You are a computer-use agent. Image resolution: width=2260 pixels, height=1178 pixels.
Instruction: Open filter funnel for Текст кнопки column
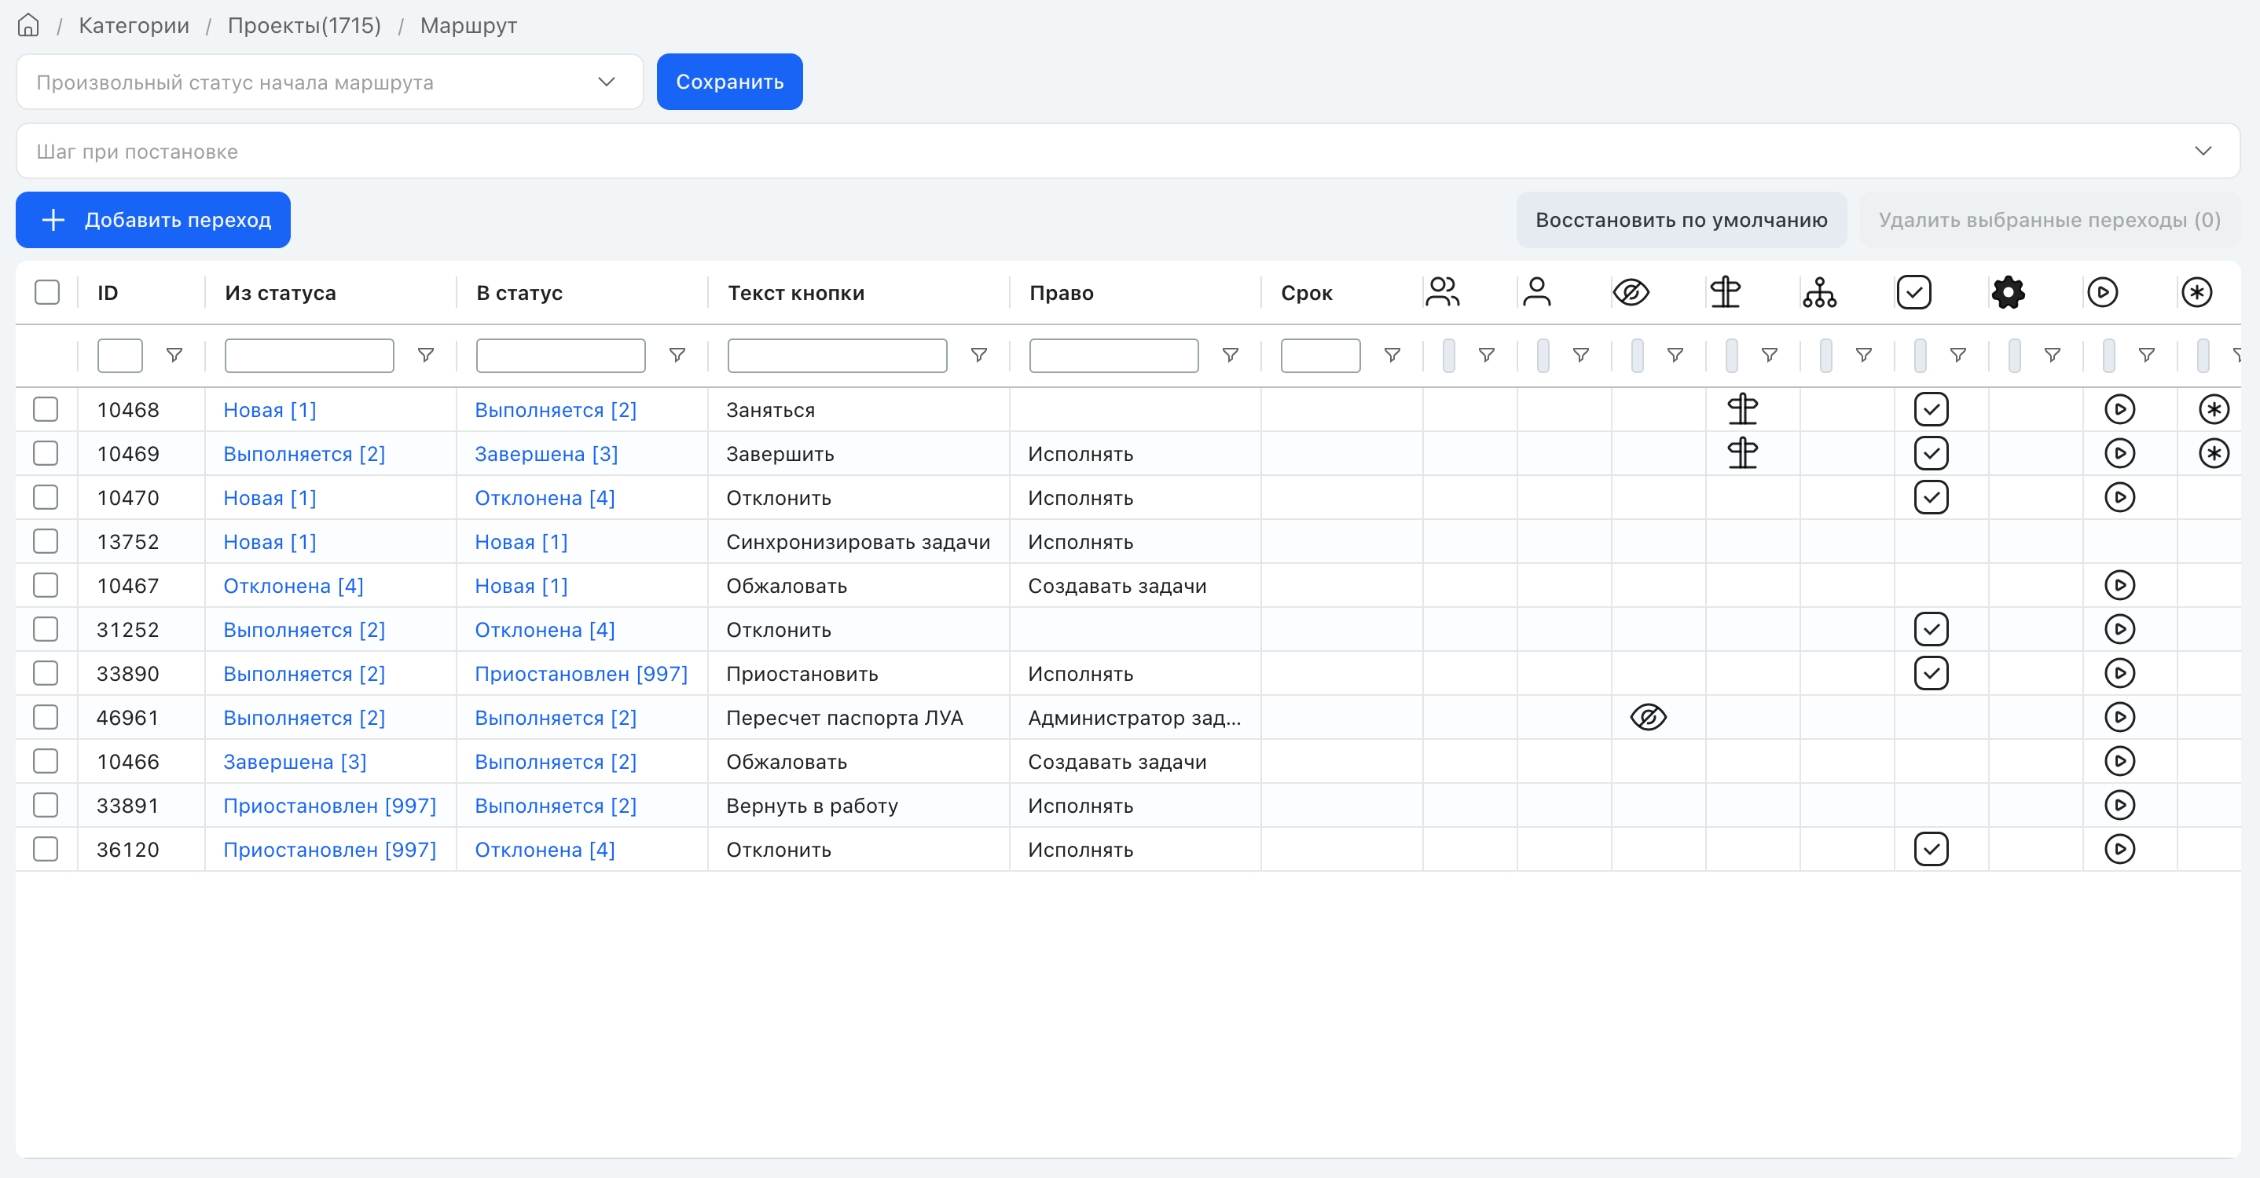979,355
